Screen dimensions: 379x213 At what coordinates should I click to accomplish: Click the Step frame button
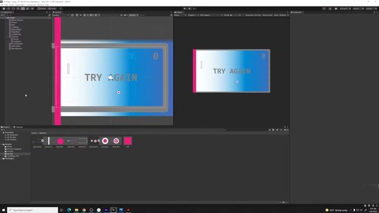pos(194,9)
